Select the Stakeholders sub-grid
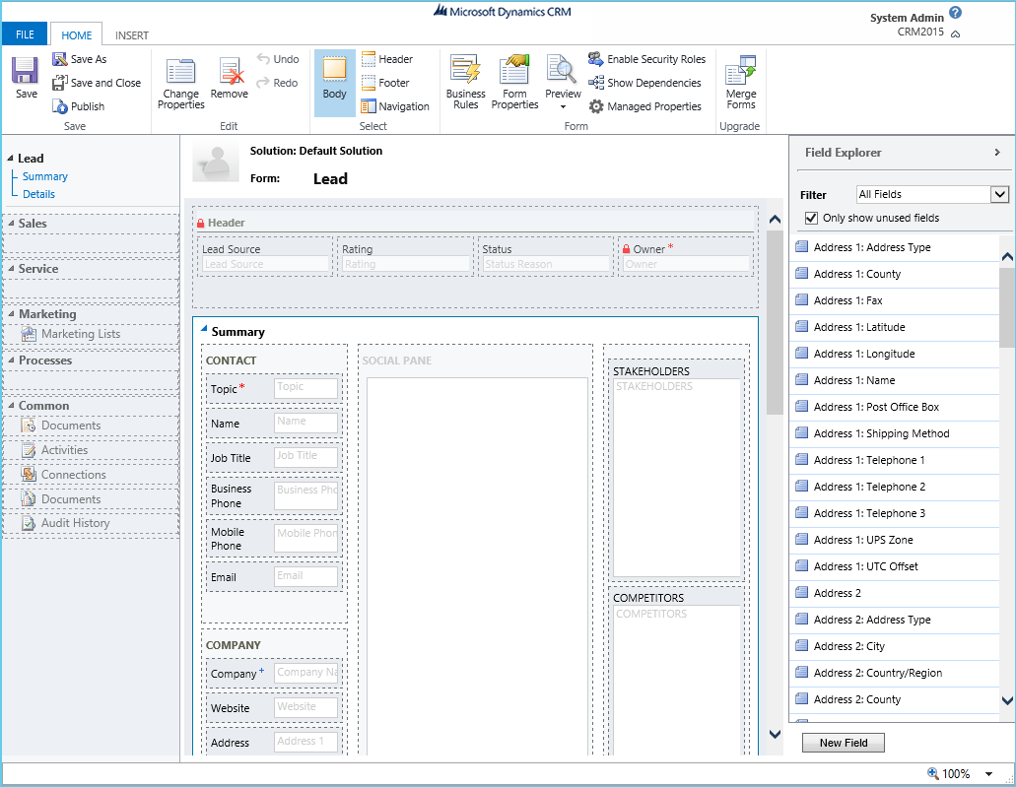The width and height of the screenshot is (1016, 787). [676, 470]
